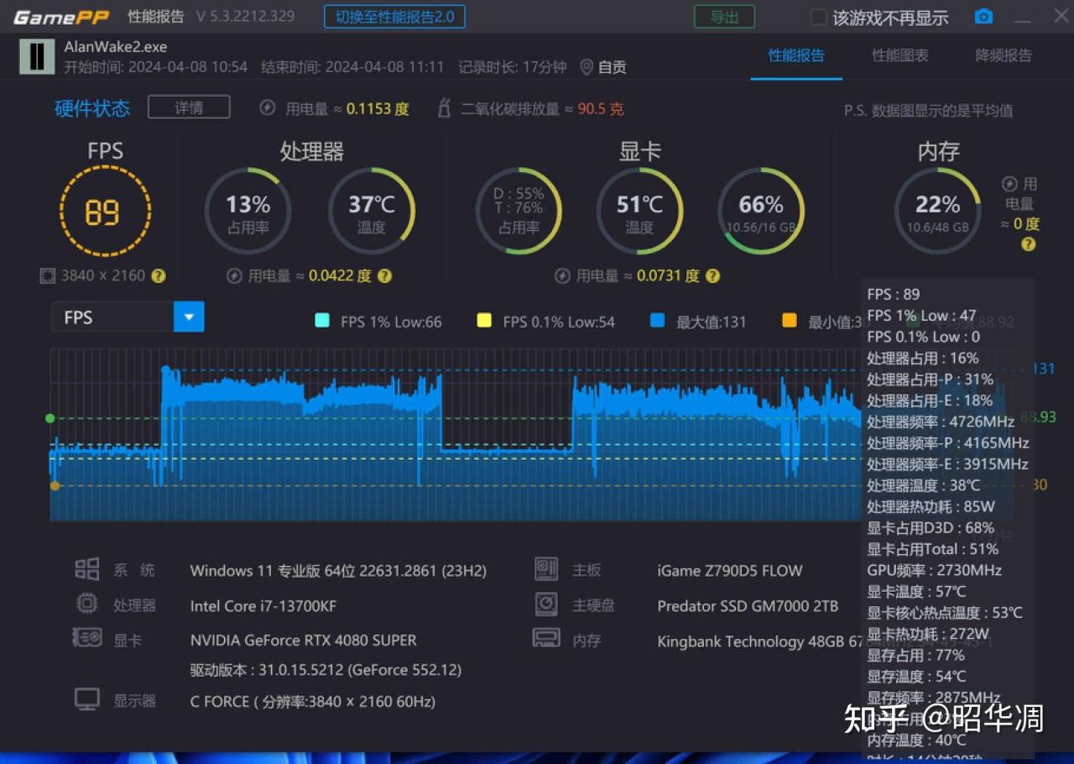1074x764 pixels.
Task: Click the graphics card icon beside 显卡 label
Action: click(x=87, y=638)
